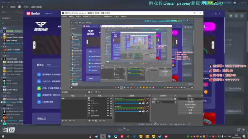Open QQ penguin from taskbar
Screen dimensions: 248x139
pos(90,136)
